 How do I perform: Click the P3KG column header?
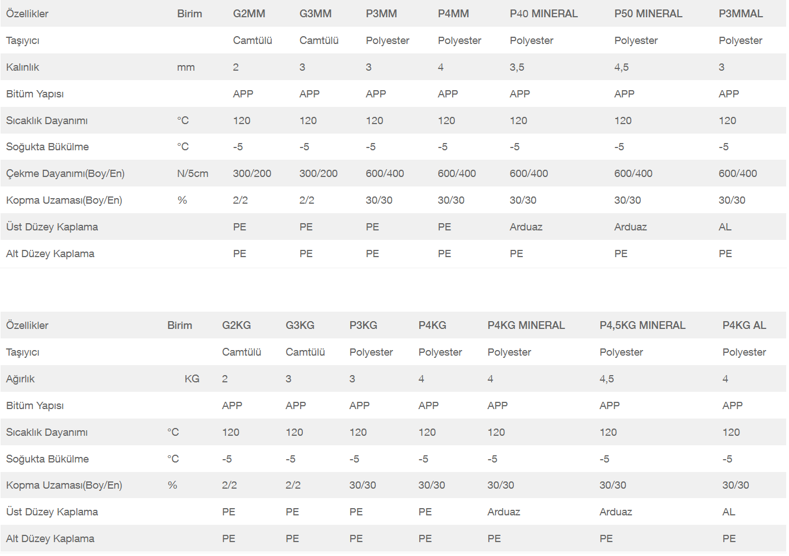click(x=363, y=326)
